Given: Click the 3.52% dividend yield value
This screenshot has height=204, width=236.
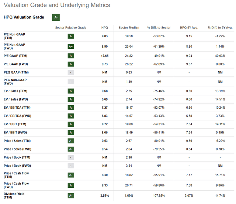Looking at the screenshot, I should 105,195.
